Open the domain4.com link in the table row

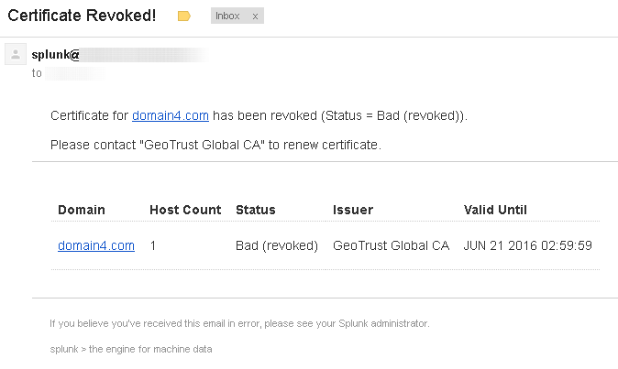coord(96,245)
